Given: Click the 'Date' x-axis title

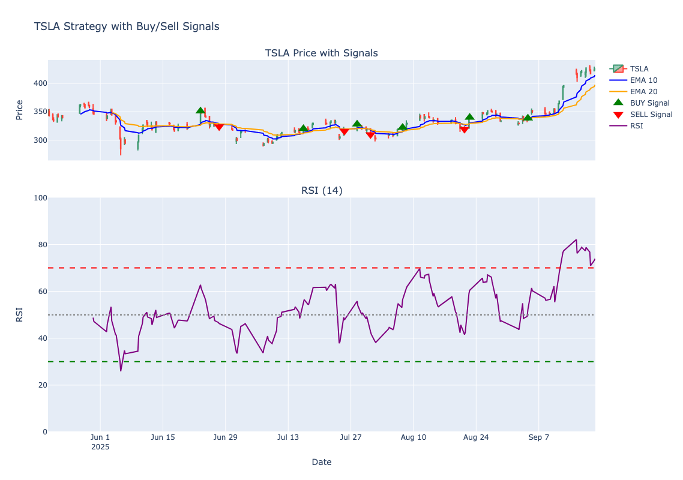Looking at the screenshot, I should point(322,462).
